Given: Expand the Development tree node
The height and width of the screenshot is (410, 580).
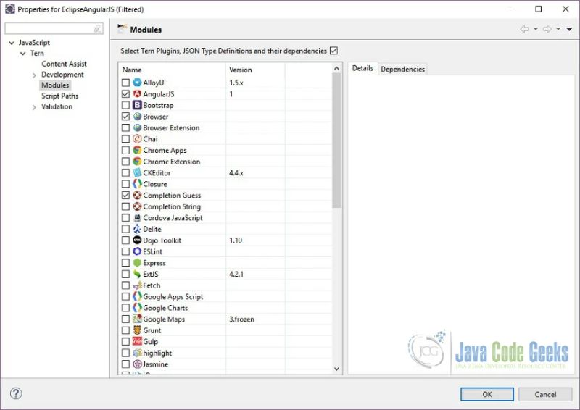Looking at the screenshot, I should pos(34,75).
